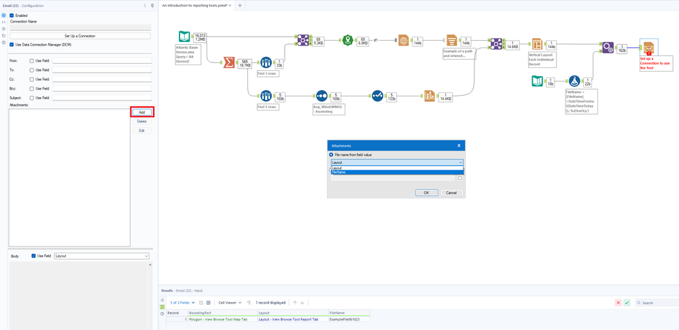This screenshot has height=330, width=679.
Task: Select the Formula tool with flask icon
Action: [574, 81]
